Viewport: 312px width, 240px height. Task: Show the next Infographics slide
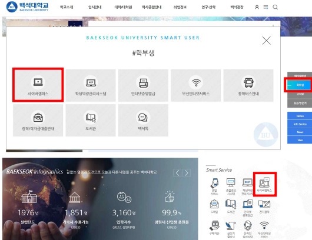click(x=187, y=173)
